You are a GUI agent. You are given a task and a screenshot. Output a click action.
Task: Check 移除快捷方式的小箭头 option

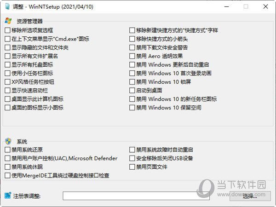[132, 39]
